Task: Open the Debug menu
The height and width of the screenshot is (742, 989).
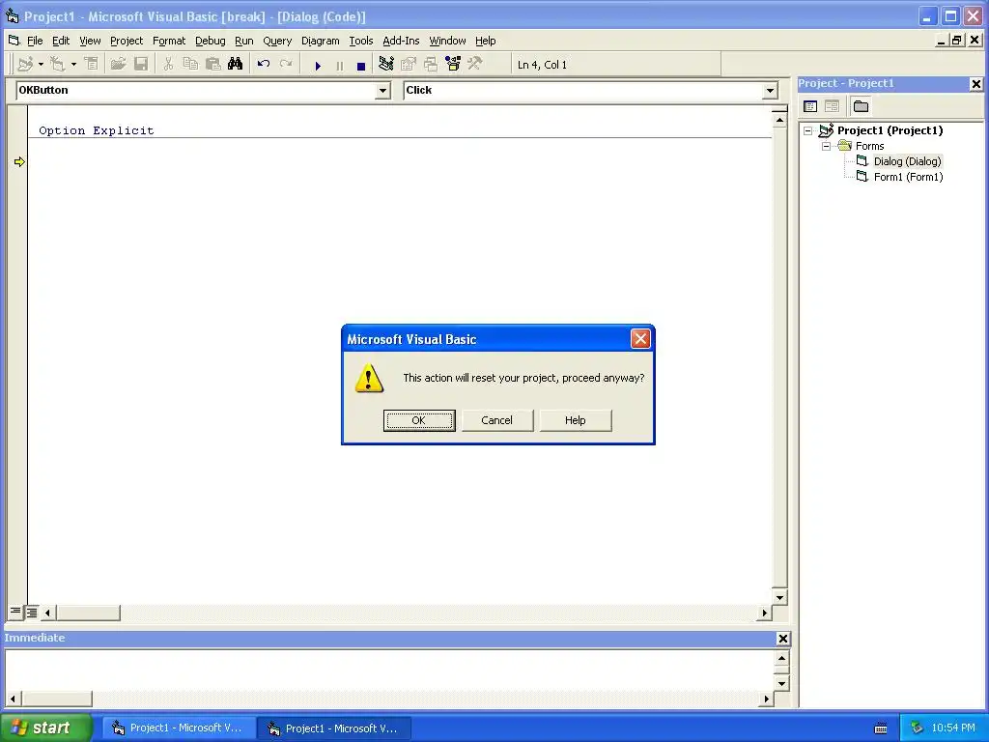Action: pyautogui.click(x=210, y=41)
